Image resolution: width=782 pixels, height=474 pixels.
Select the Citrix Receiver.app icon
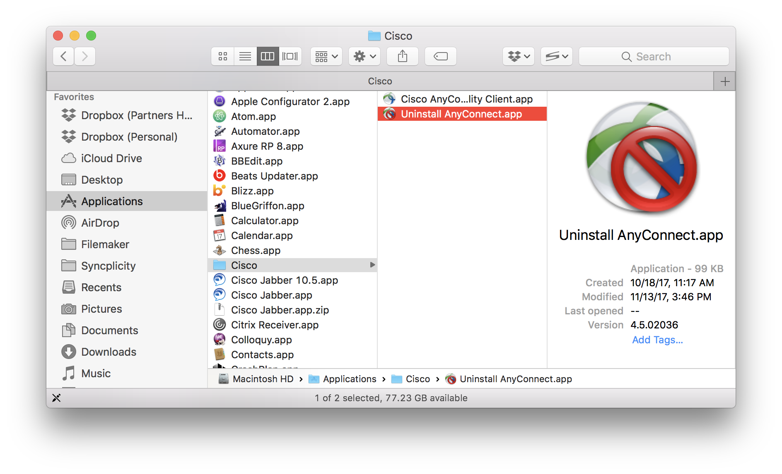pyautogui.click(x=220, y=325)
